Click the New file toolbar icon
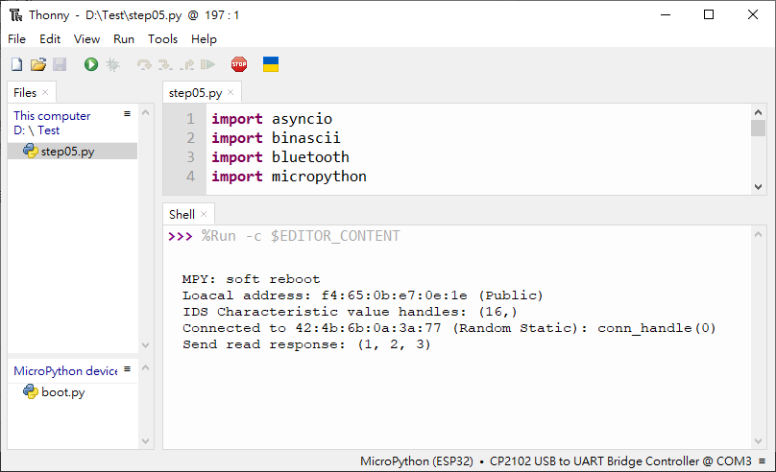The image size is (776, 472). click(17, 64)
